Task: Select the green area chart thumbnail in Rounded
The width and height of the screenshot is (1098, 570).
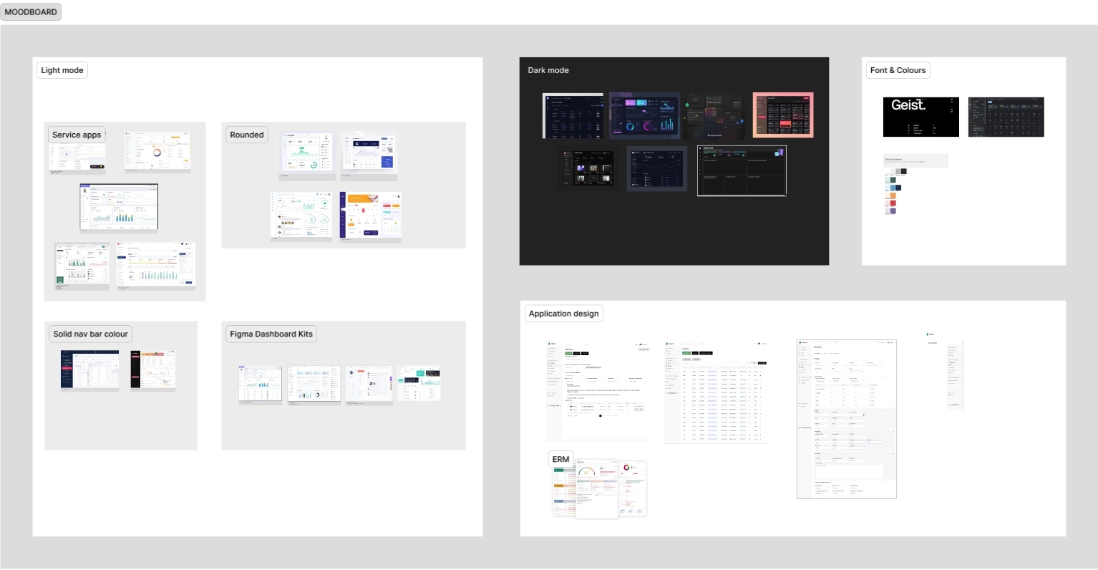Action: click(308, 154)
